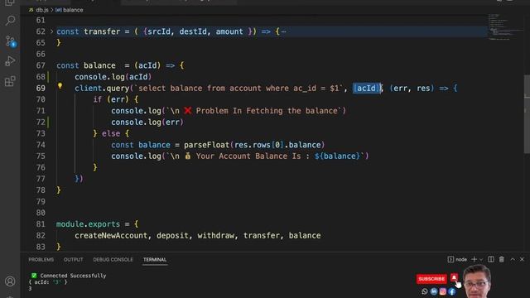Open the Source Control view

click(x=10, y=41)
